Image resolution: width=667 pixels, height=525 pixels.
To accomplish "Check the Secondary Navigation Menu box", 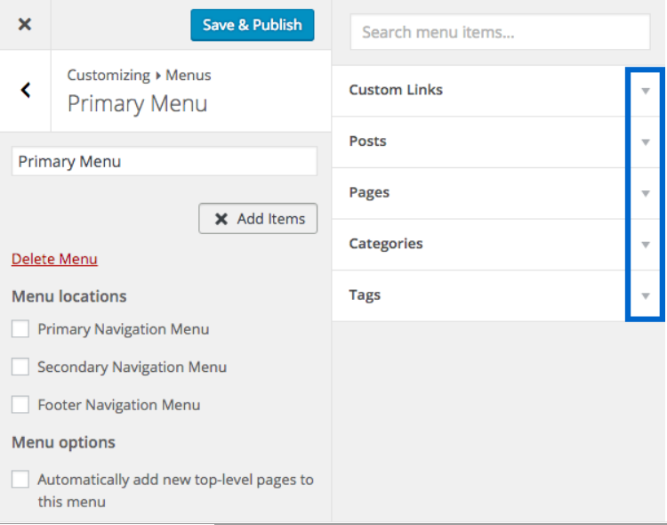I will pyautogui.click(x=20, y=367).
